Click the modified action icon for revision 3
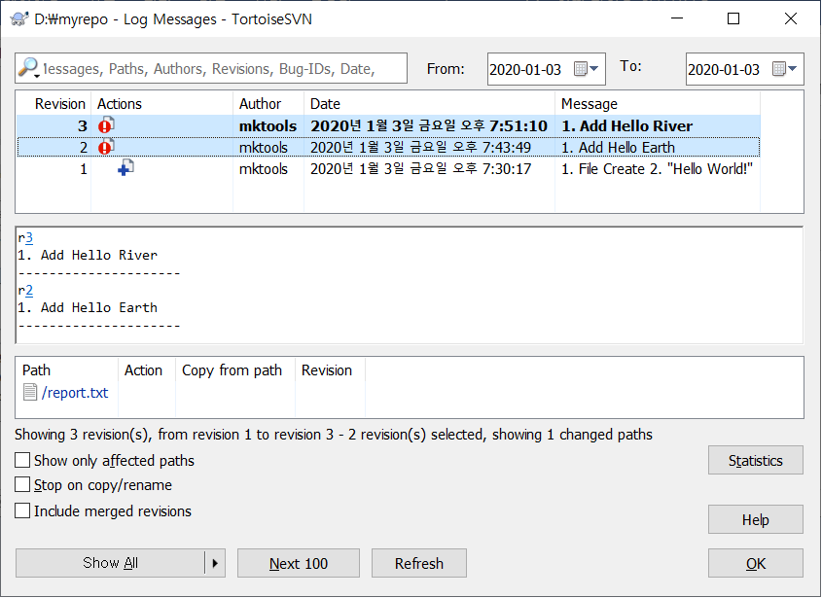 pos(106,125)
